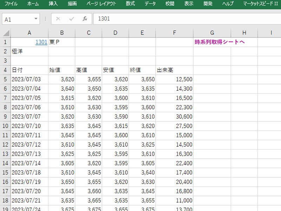This screenshot has width=281, height=211.
Task: Select volume cell 27,500
Action: click(174, 126)
